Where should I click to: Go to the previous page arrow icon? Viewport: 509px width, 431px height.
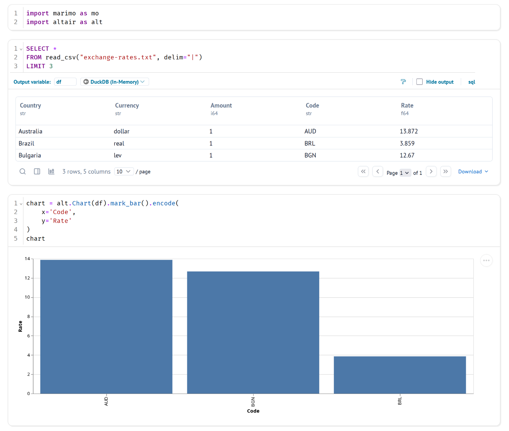point(378,172)
